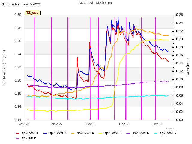The height and width of the screenshot is (144, 192).
Task: Click the 0.26 left axis value
Action: (18, 41)
